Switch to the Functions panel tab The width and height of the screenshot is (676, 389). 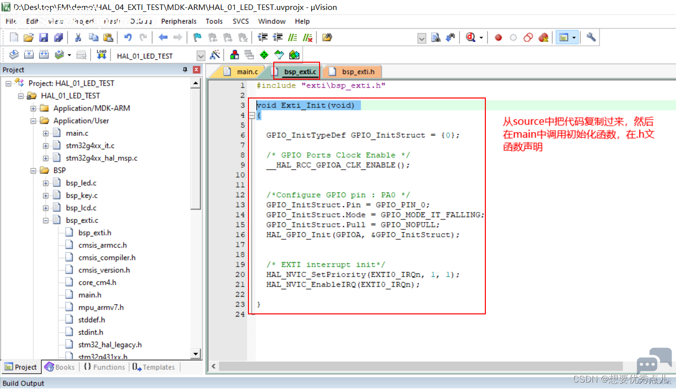click(104, 367)
